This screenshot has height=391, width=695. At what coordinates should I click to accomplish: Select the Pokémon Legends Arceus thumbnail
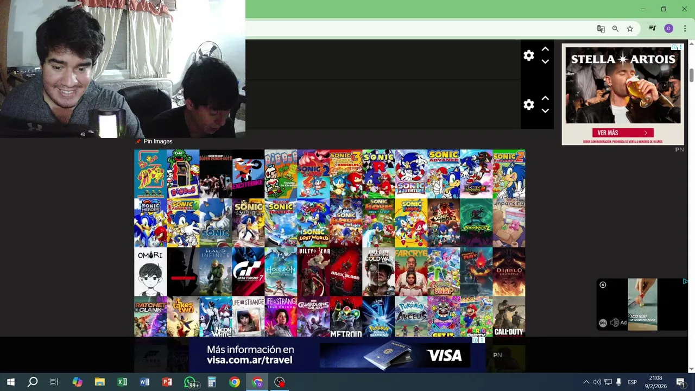(411, 317)
